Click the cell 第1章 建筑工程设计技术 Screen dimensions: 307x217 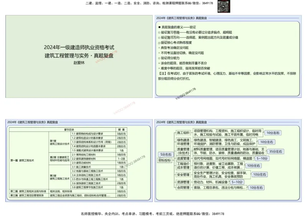tap(59, 142)
